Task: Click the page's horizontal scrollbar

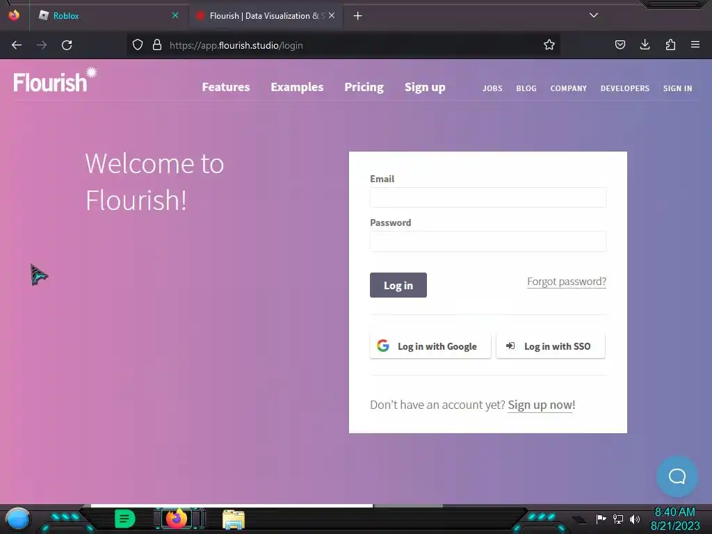Action: [232, 505]
